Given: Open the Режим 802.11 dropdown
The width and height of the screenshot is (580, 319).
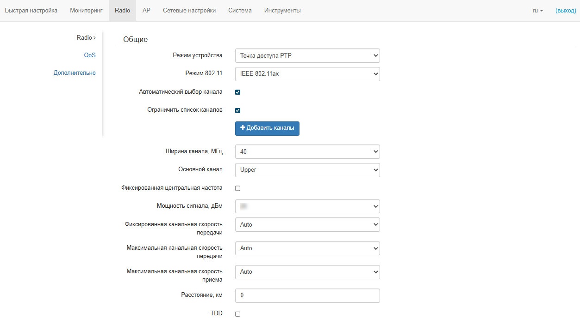Looking at the screenshot, I should [x=307, y=74].
